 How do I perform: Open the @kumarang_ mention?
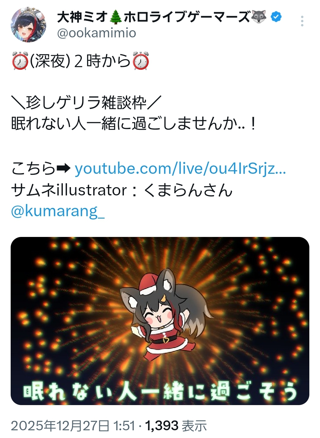click(x=58, y=211)
